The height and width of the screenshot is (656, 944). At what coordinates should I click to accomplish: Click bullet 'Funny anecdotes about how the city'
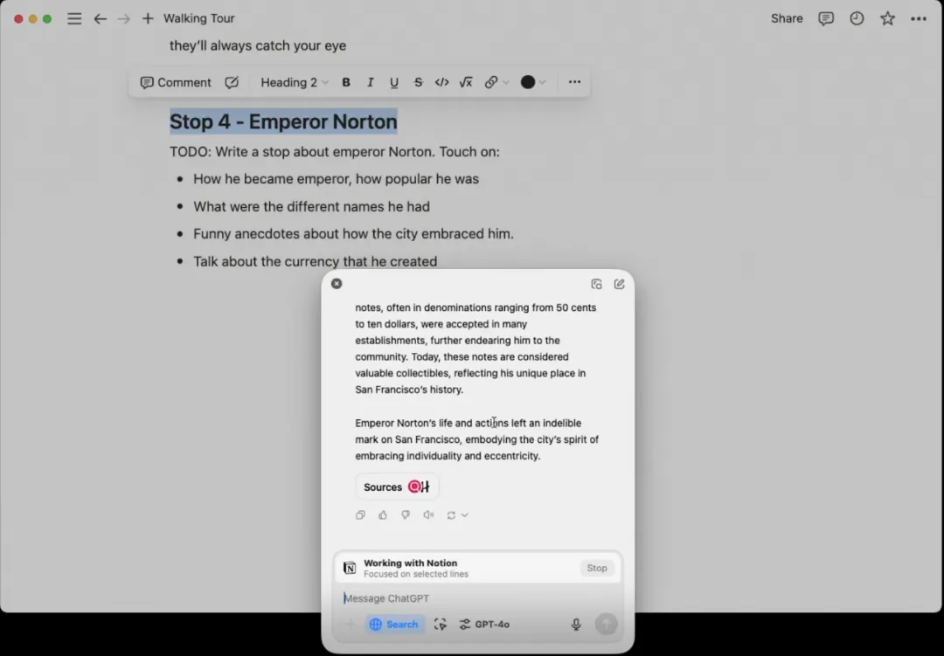(353, 234)
